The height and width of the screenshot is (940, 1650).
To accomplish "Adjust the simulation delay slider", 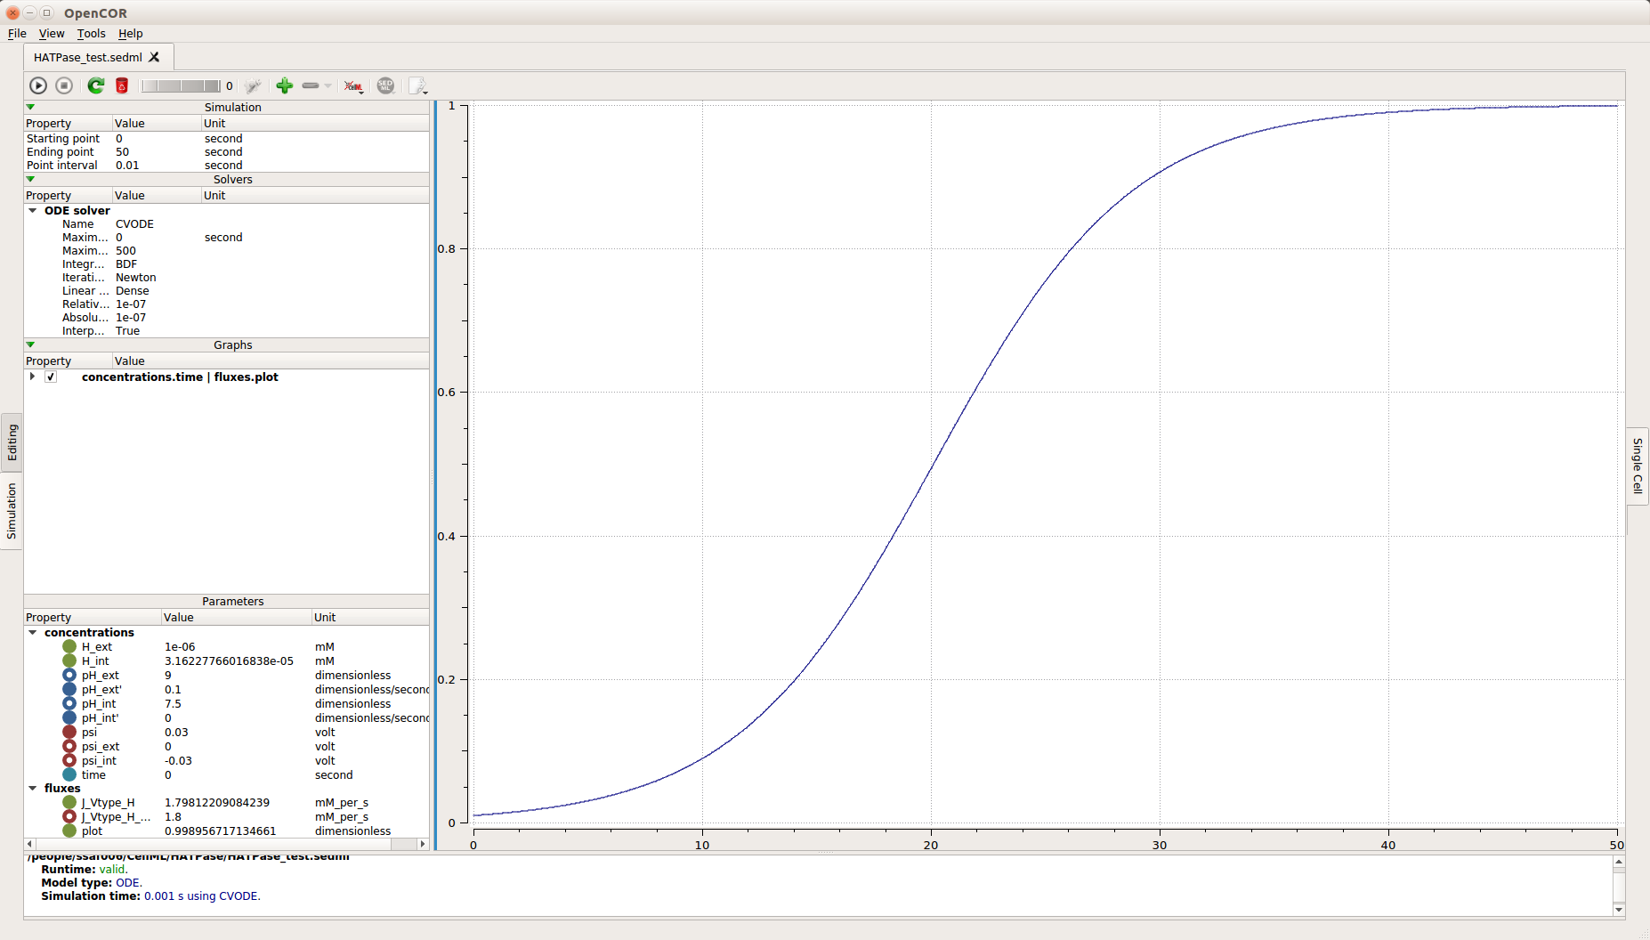I will click(181, 85).
